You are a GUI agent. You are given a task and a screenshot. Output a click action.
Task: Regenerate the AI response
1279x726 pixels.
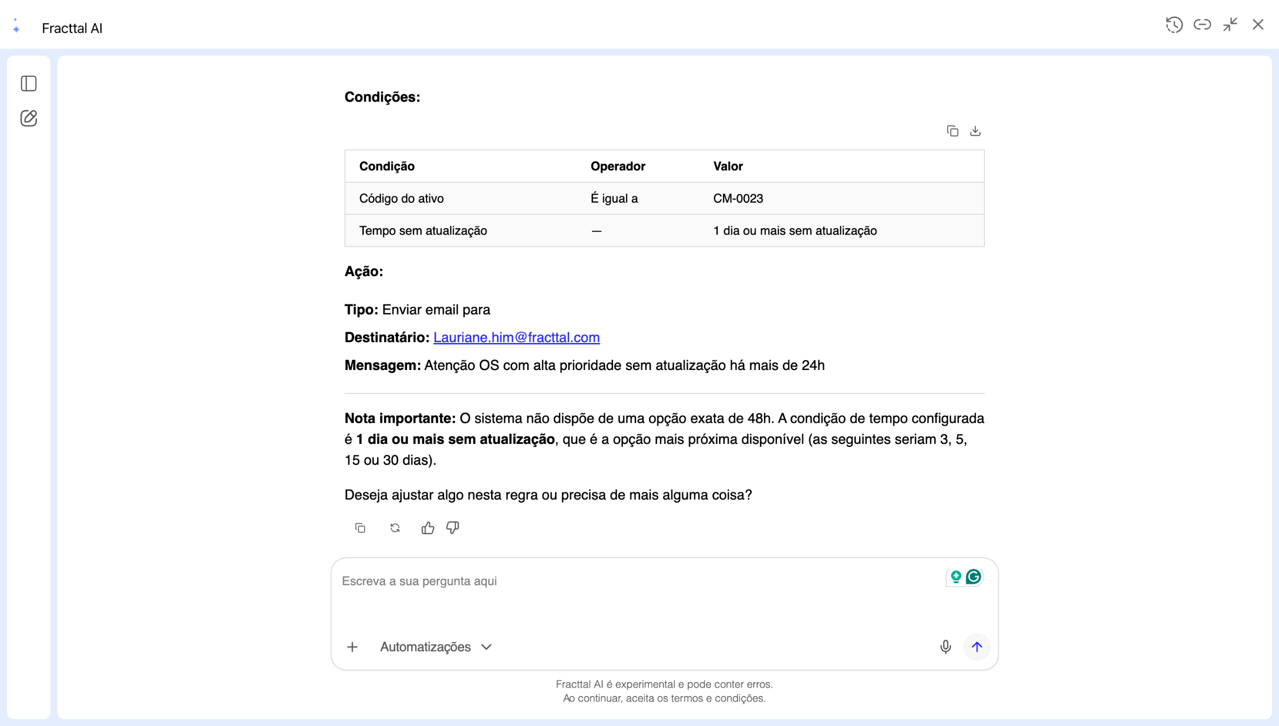click(395, 528)
